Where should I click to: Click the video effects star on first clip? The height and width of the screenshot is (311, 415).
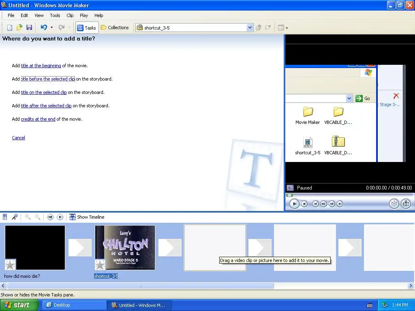pos(10,264)
